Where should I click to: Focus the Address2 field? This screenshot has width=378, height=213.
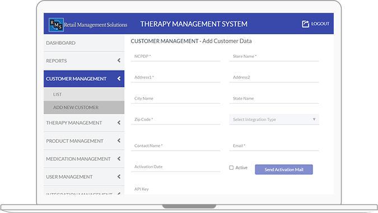[274, 77]
